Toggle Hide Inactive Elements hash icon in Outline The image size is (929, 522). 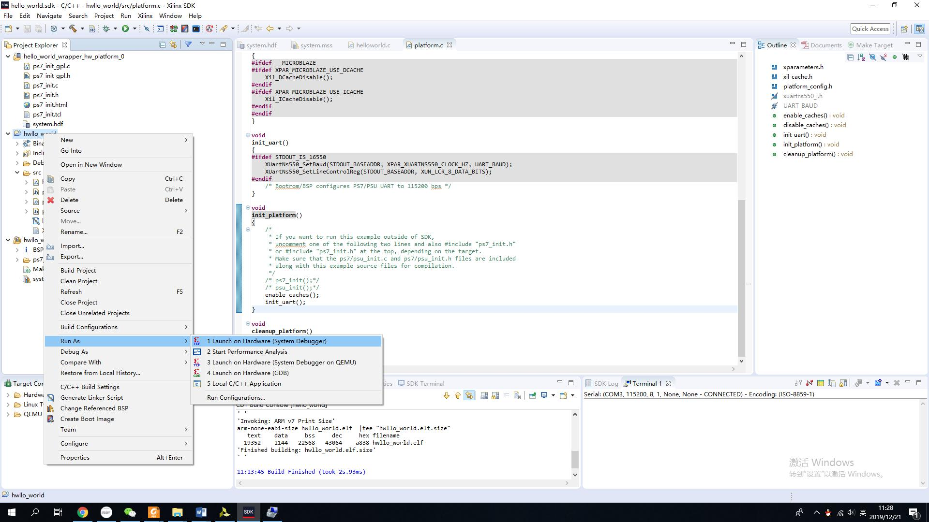pyautogui.click(x=906, y=57)
